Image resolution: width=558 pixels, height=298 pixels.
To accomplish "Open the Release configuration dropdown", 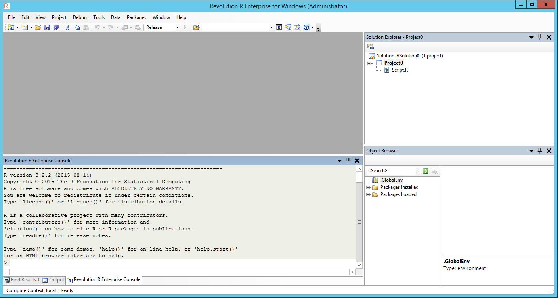I will click(x=178, y=27).
